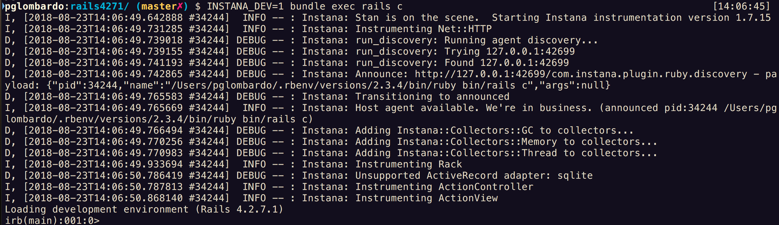Click the irb(main):001:0> prompt line
This screenshot has height=225, width=779.
(x=52, y=220)
